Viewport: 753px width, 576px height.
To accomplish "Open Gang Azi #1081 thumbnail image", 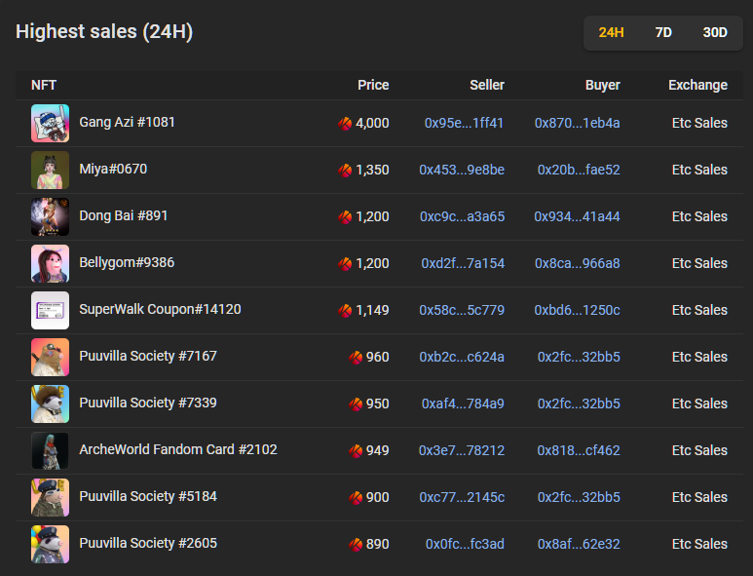I will [x=50, y=124].
